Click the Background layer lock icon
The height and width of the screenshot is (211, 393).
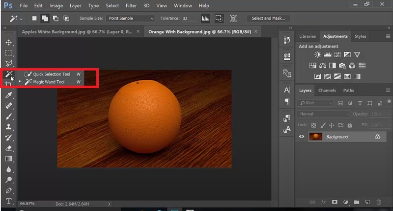click(377, 137)
